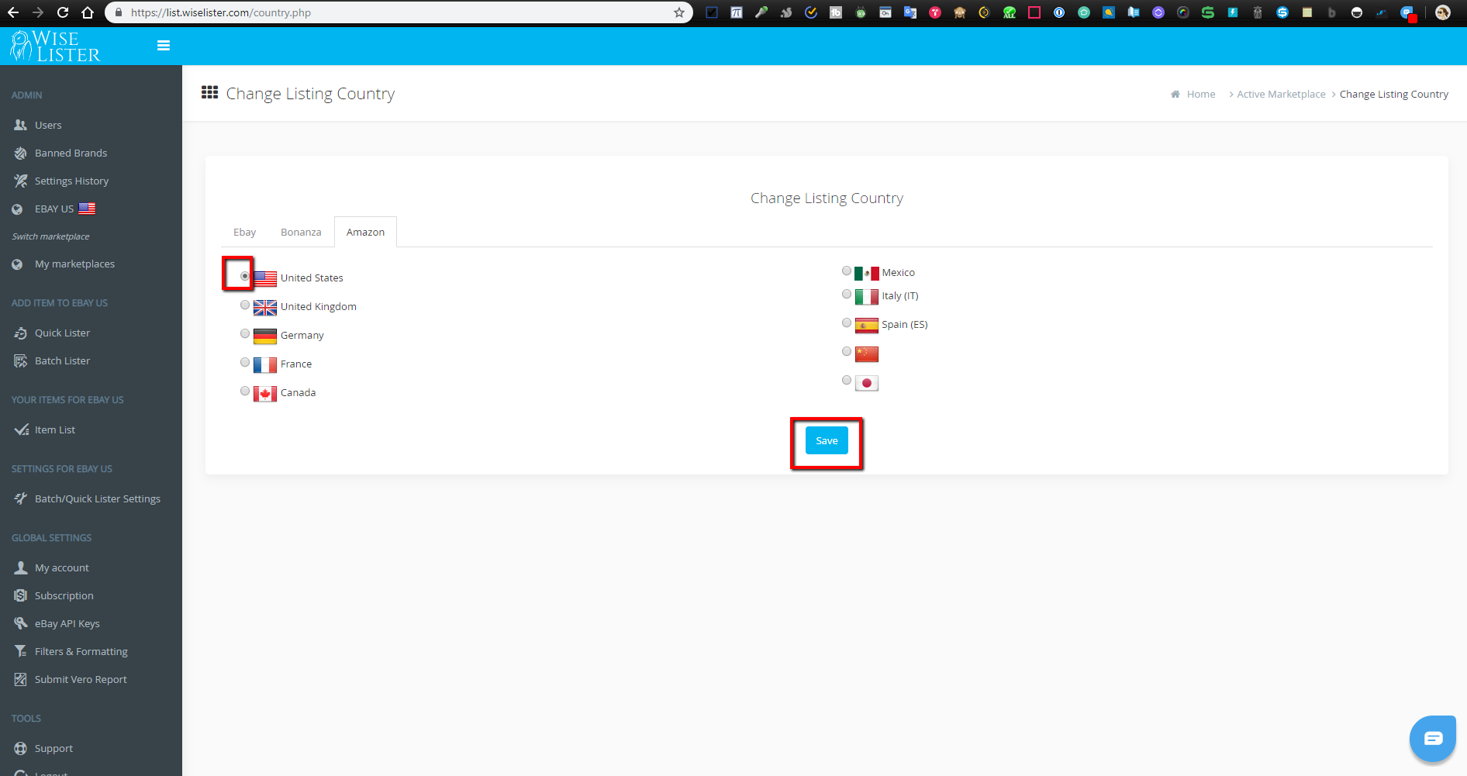Image resolution: width=1467 pixels, height=776 pixels.
Task: Click the browser home icon
Action: pos(88,12)
